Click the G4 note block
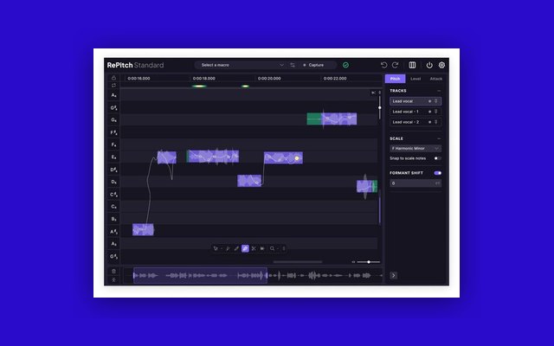 pos(332,119)
